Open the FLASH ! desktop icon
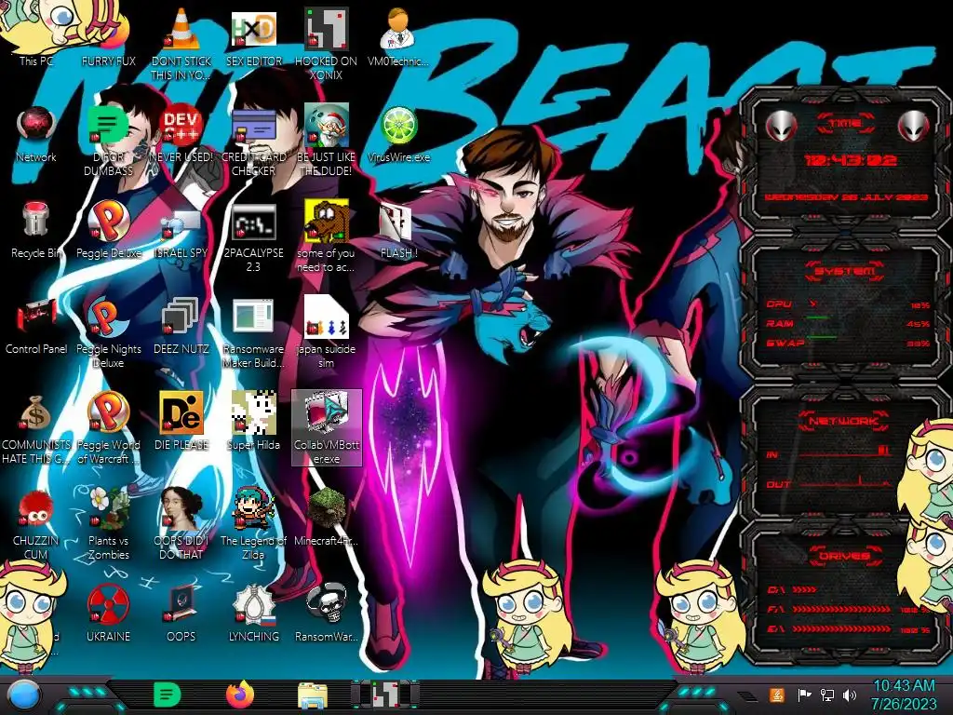Screen dimensions: 953x715 [398, 230]
